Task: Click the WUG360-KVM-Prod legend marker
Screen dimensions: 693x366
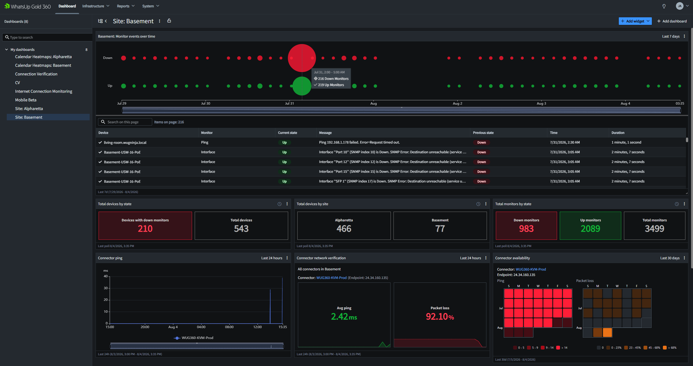Action: tap(177, 338)
